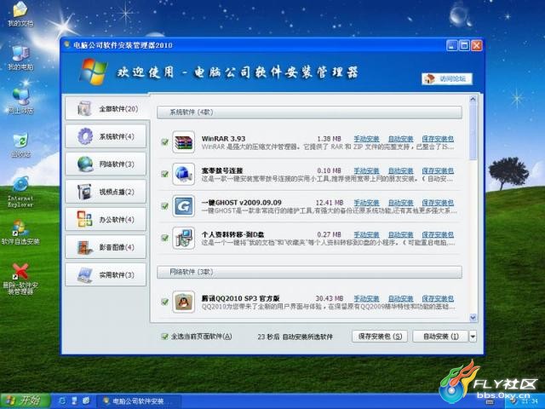Screen dimensions: 545x409
Task: Click the 腾讯QQ2010 SP3 官方版 title text
Action: point(240,299)
